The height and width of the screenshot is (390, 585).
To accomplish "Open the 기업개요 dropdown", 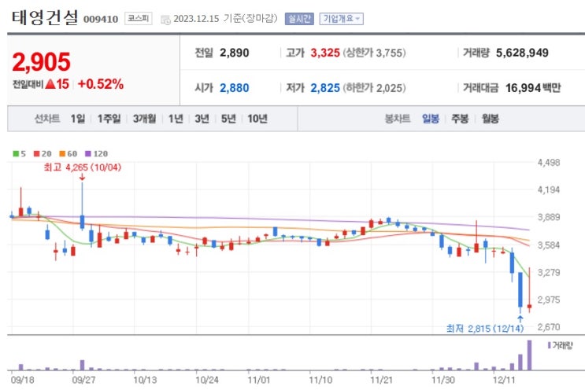I will click(x=342, y=19).
